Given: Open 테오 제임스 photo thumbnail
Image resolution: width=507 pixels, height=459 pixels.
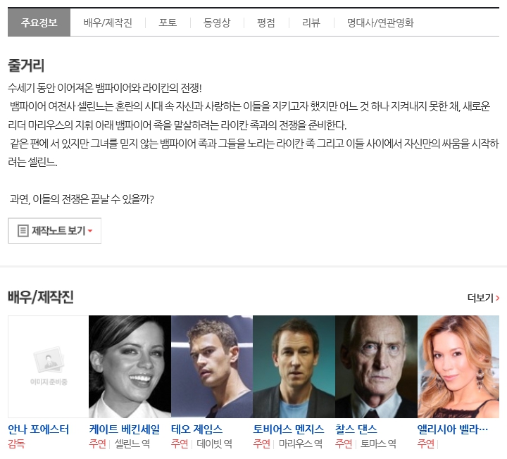Looking at the screenshot, I should pos(212,367).
